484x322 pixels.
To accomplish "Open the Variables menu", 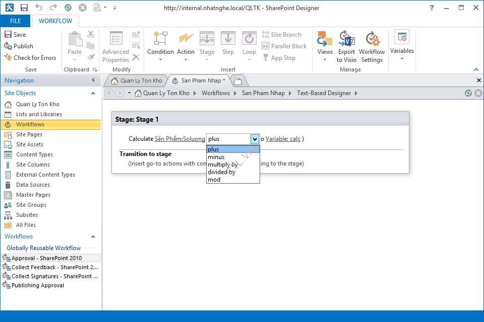I will pyautogui.click(x=402, y=46).
